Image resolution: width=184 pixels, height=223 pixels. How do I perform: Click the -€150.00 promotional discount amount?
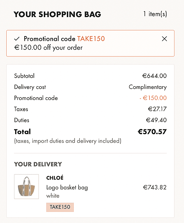click(x=153, y=98)
